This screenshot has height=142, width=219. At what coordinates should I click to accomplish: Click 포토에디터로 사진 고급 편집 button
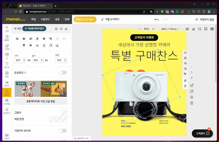coord(41,101)
